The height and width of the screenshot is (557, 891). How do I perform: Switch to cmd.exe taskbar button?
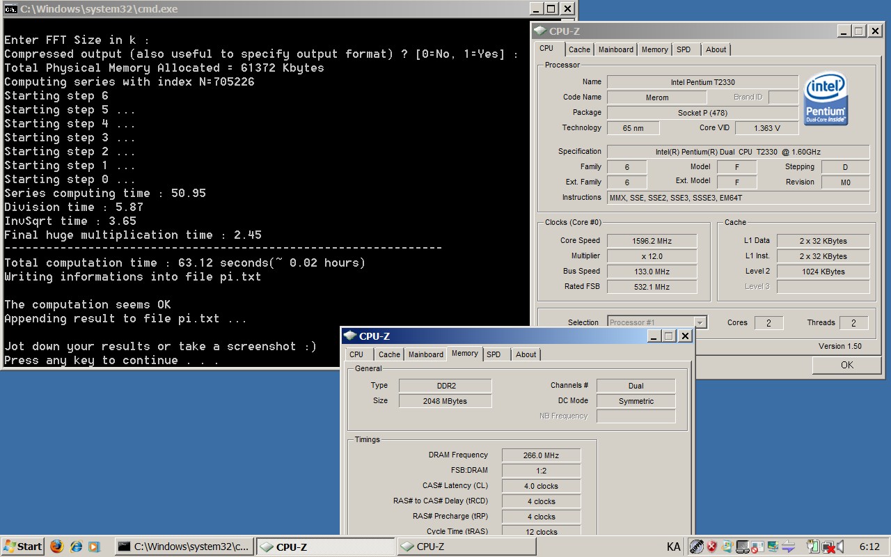point(184,547)
